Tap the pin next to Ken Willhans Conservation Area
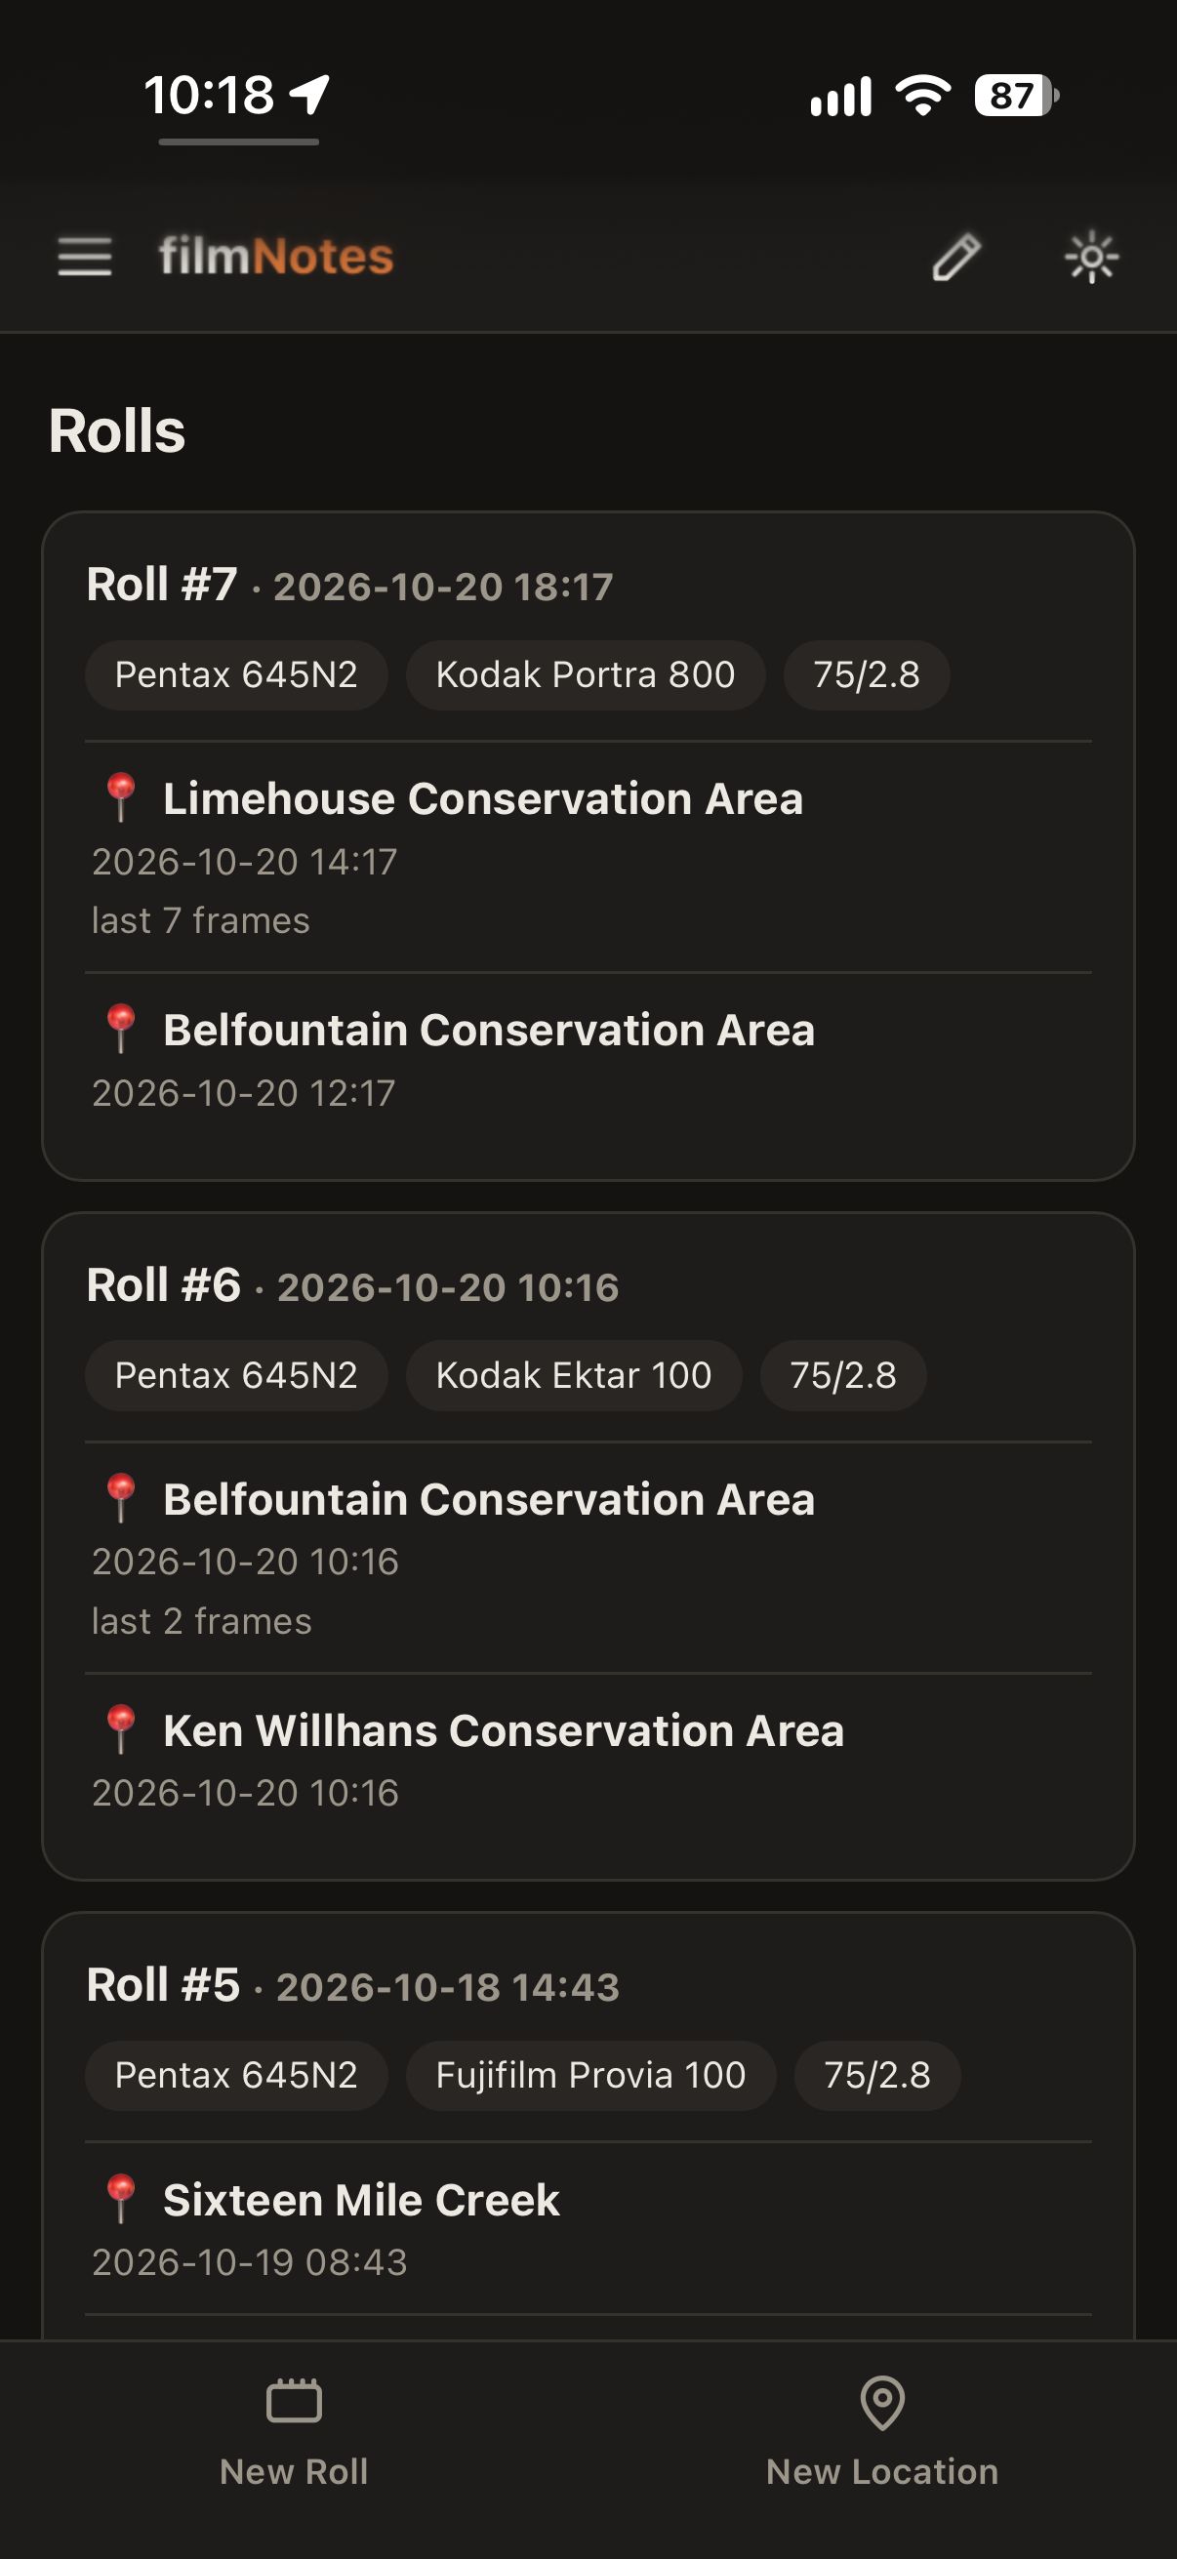The height and width of the screenshot is (2559, 1177). pyautogui.click(x=120, y=1729)
